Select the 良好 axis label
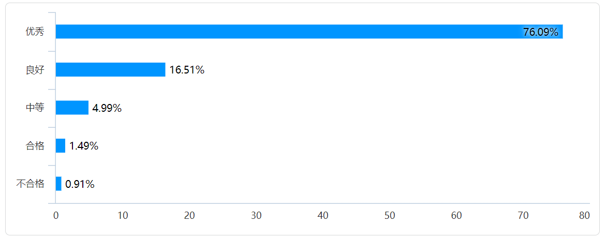 (35, 70)
